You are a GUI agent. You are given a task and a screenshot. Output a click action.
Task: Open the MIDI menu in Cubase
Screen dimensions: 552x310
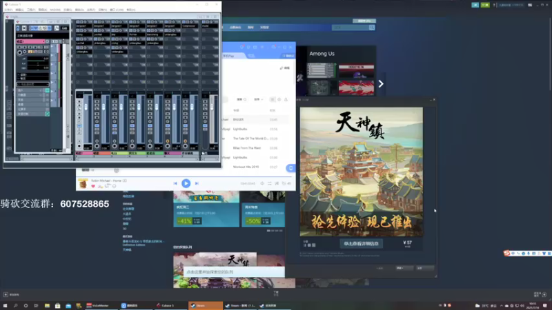pyautogui.click(x=55, y=10)
